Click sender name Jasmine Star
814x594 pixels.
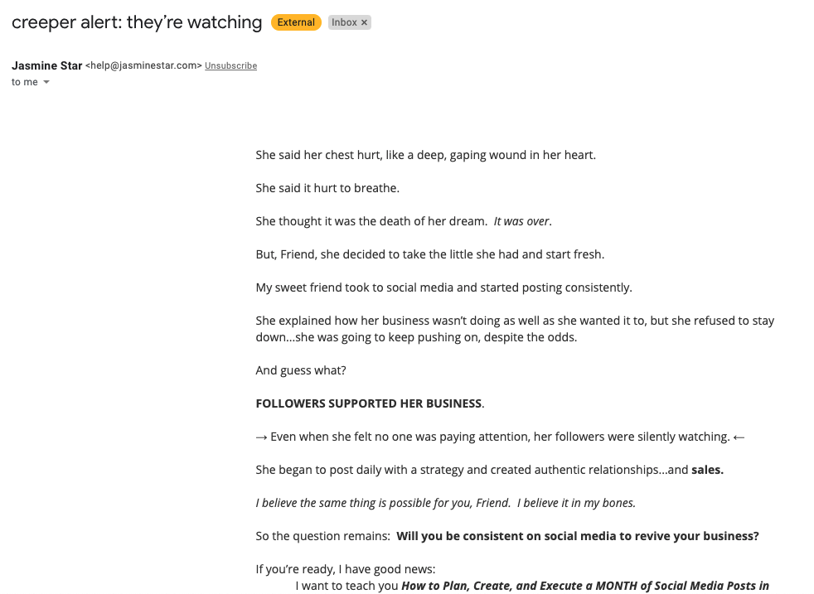click(x=46, y=65)
